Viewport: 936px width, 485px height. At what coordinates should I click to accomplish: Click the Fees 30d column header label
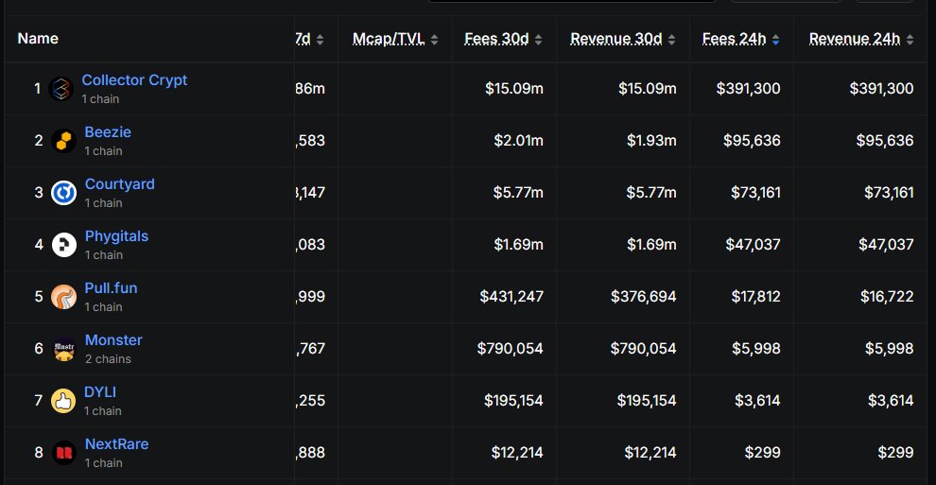(496, 39)
